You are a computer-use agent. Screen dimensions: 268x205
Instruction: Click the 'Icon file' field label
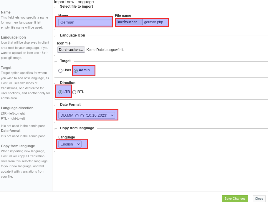(64, 43)
